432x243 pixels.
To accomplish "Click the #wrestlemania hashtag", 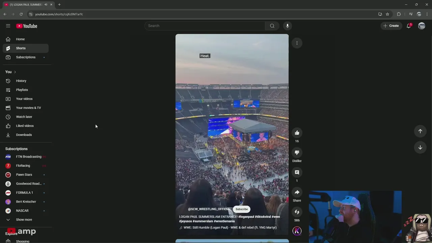I will [x=224, y=221].
